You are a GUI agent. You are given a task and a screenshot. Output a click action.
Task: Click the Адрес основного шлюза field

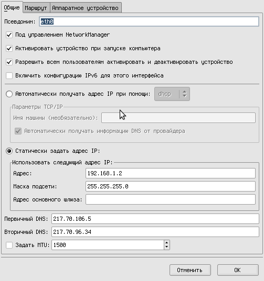(x=171, y=199)
